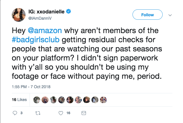This screenshot has width=183, height=123.
Task: Click the retweet arrows icon
Action: click(38, 113)
